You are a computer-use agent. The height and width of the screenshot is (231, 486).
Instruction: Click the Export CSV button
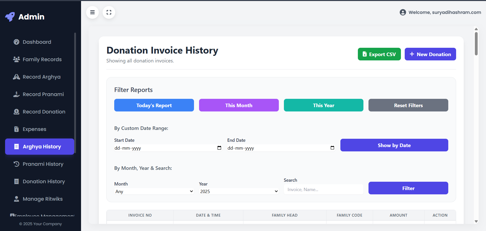point(379,54)
